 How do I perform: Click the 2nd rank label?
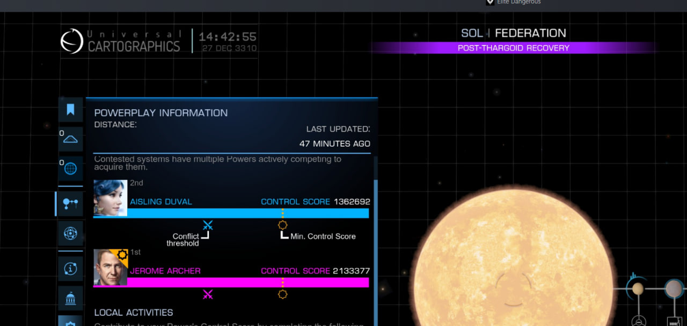(136, 183)
